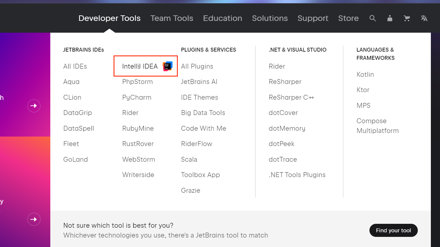Select Aqua from the IDE list

click(71, 82)
